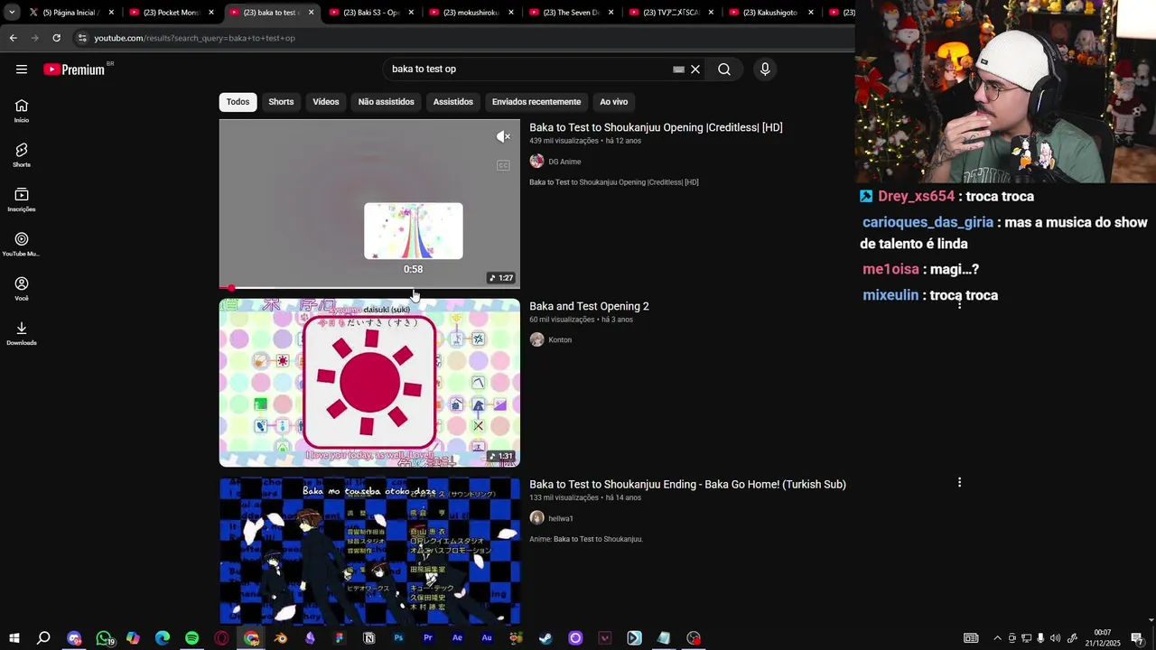Open options menu for Baka and Test Opening 2
Screen dimensions: 1156x650
(959, 304)
